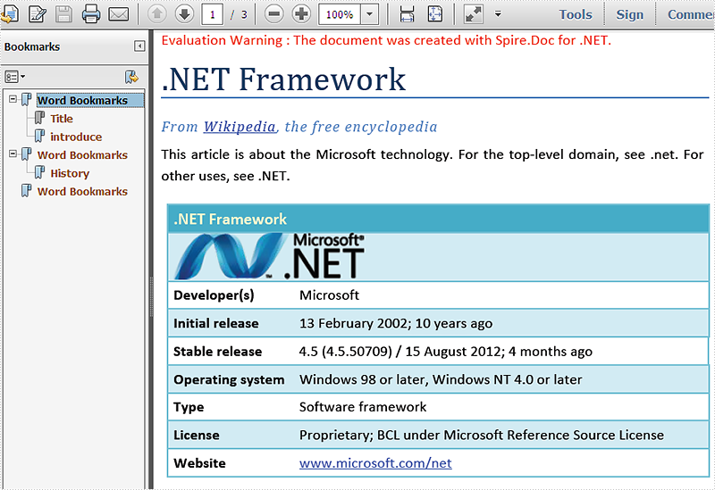
Task: Click the Wikipedia hyperlink in the document
Action: (239, 127)
